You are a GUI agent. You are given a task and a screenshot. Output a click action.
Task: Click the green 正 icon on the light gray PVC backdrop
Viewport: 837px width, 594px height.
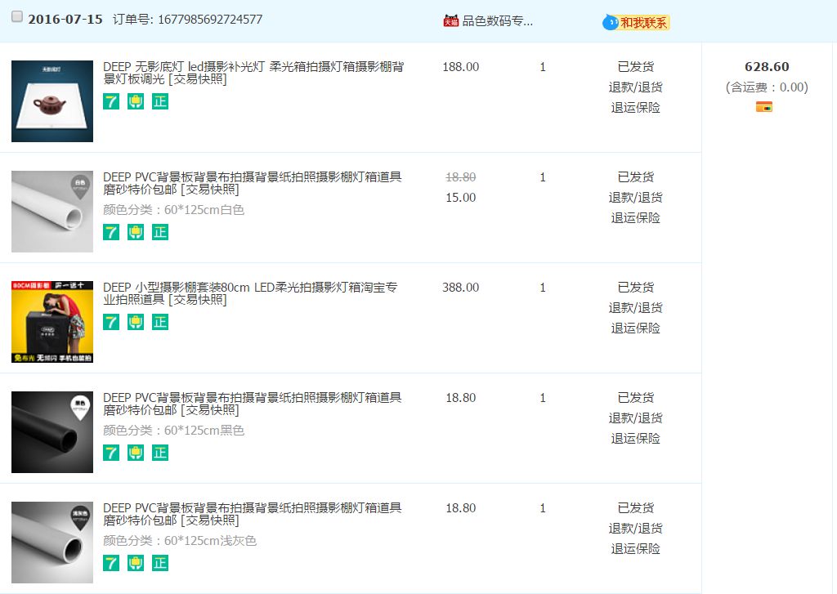[160, 563]
